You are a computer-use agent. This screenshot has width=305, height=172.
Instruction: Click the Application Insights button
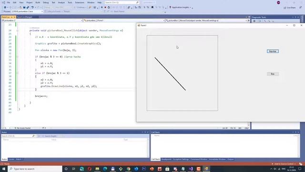point(180,8)
